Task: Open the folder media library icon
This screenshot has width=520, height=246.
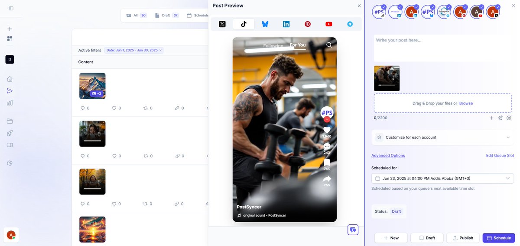Action: (x=10, y=121)
